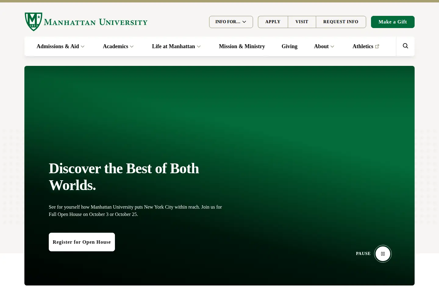This screenshot has width=439, height=305.
Task: Click the Fall Open House description text
Action: click(x=135, y=211)
